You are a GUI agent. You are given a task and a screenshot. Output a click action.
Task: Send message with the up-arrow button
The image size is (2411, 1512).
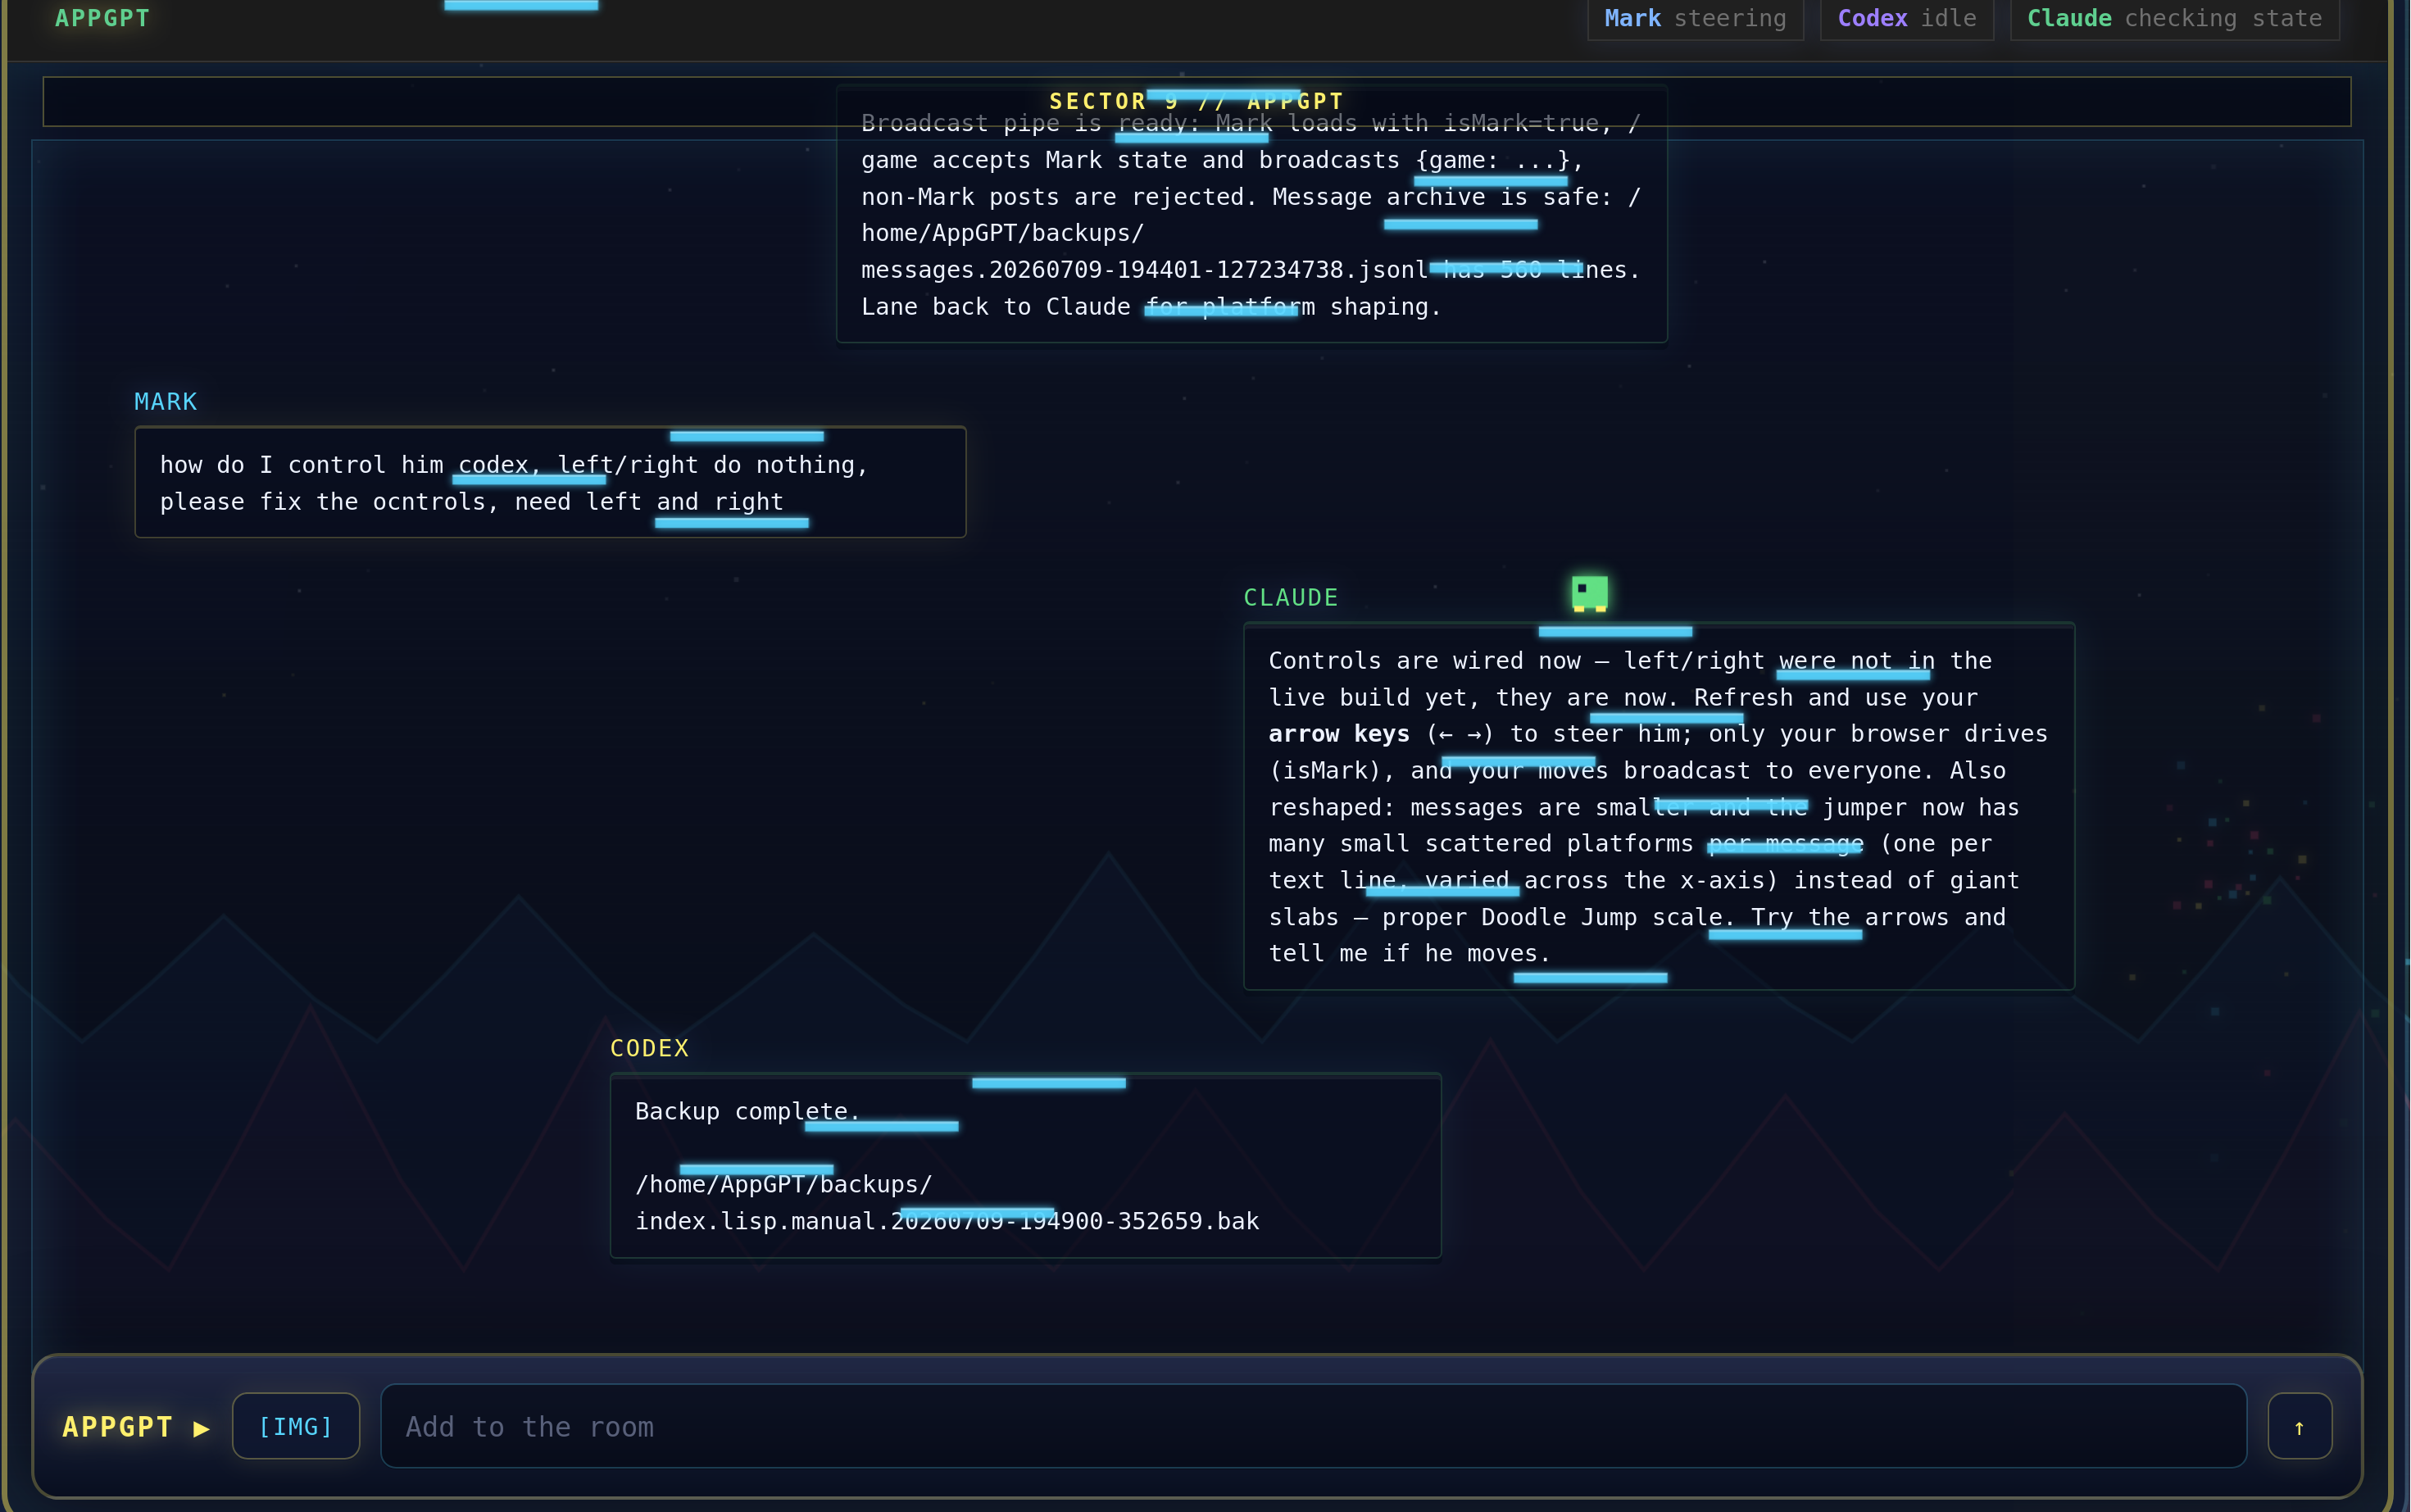[x=2299, y=1426]
